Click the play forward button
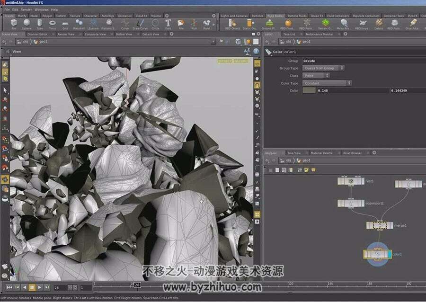This screenshot has height=302, width=426. click(x=40, y=287)
